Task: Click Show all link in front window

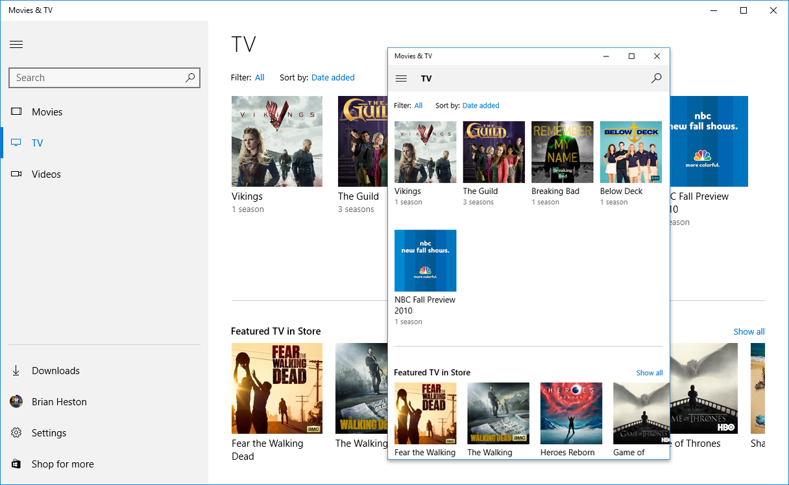Action: (649, 373)
